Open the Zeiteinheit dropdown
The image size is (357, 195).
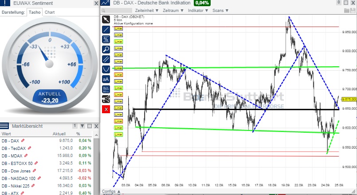tap(147, 11)
